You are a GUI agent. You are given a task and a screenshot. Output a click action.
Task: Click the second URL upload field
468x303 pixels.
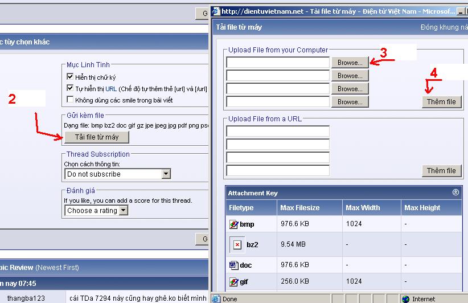pos(278,145)
